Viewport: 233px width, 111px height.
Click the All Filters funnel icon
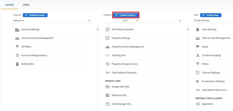tap(17, 47)
